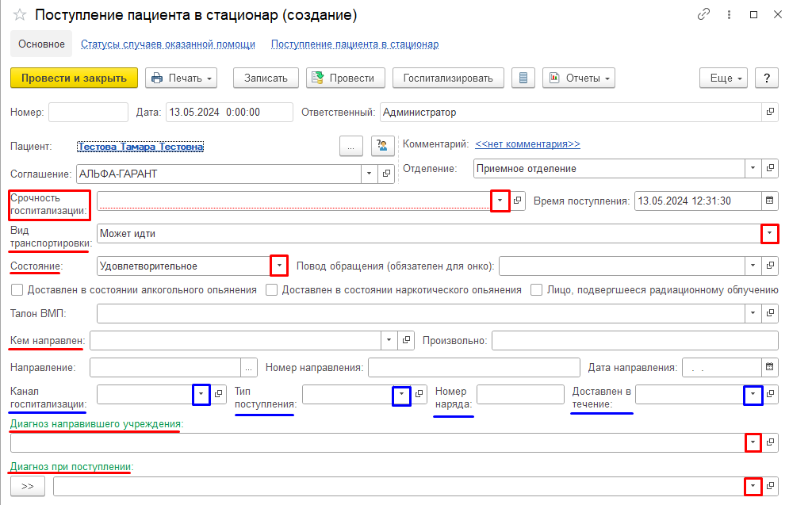Copy link to this document
This screenshot has height=505, width=789.
[x=703, y=14]
